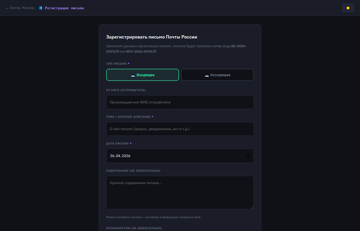Click the Тема / краткое описание label
Viewport: 360px width, 231px height.
[x=128, y=117]
